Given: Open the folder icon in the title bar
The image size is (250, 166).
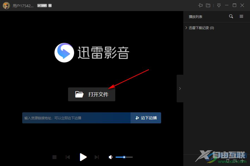Looking at the screenshot, I should point(208,6).
